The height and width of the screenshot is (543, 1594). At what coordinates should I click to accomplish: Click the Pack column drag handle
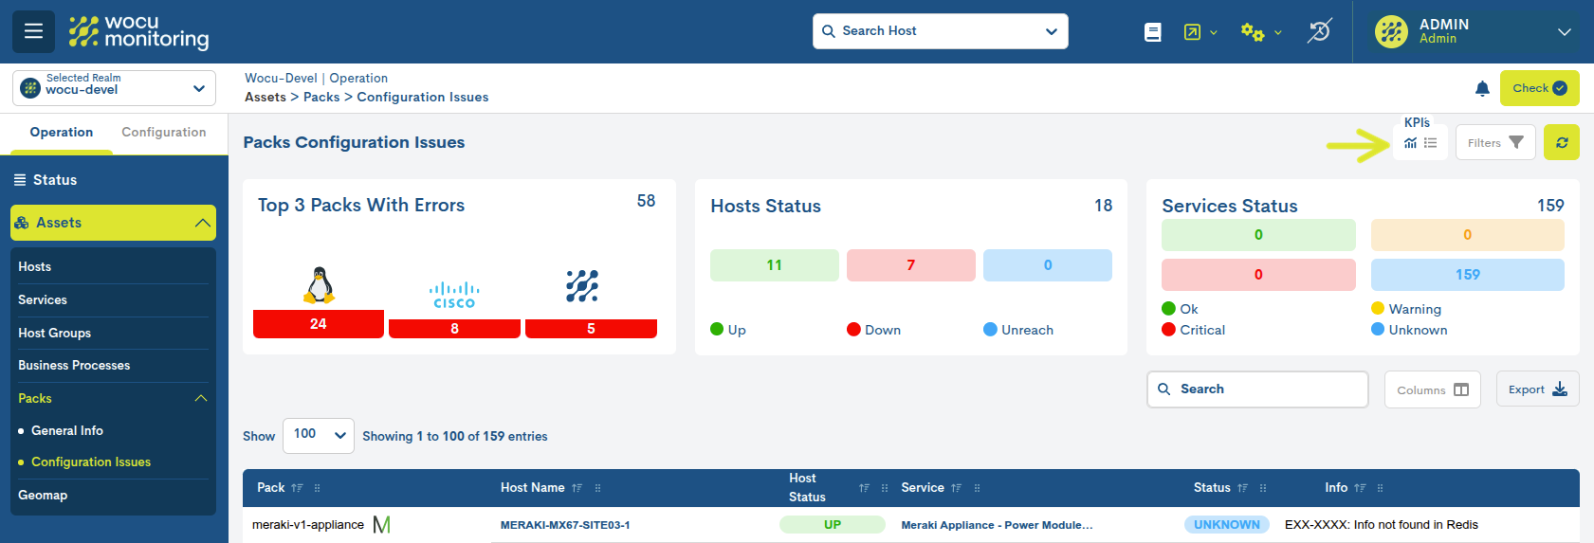click(317, 488)
